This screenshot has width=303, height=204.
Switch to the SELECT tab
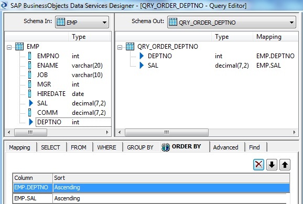(50, 147)
